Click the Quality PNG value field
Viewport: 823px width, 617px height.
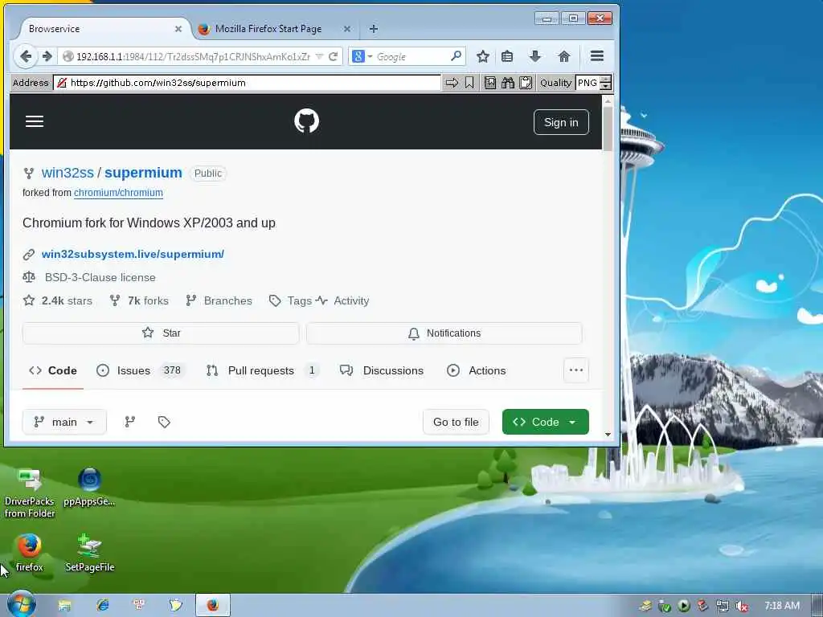(x=588, y=83)
